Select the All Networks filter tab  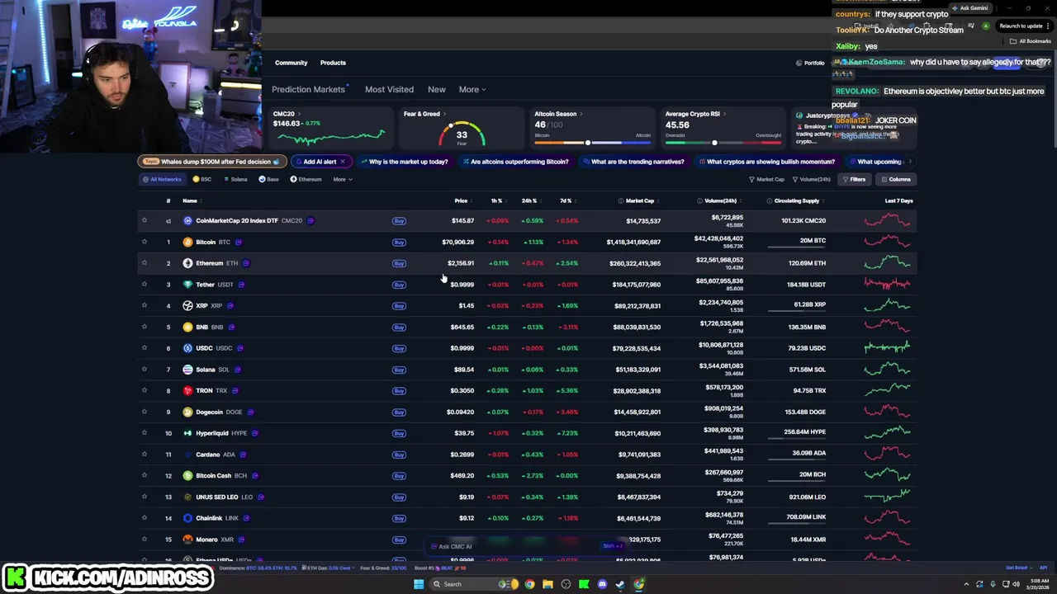[x=162, y=179]
